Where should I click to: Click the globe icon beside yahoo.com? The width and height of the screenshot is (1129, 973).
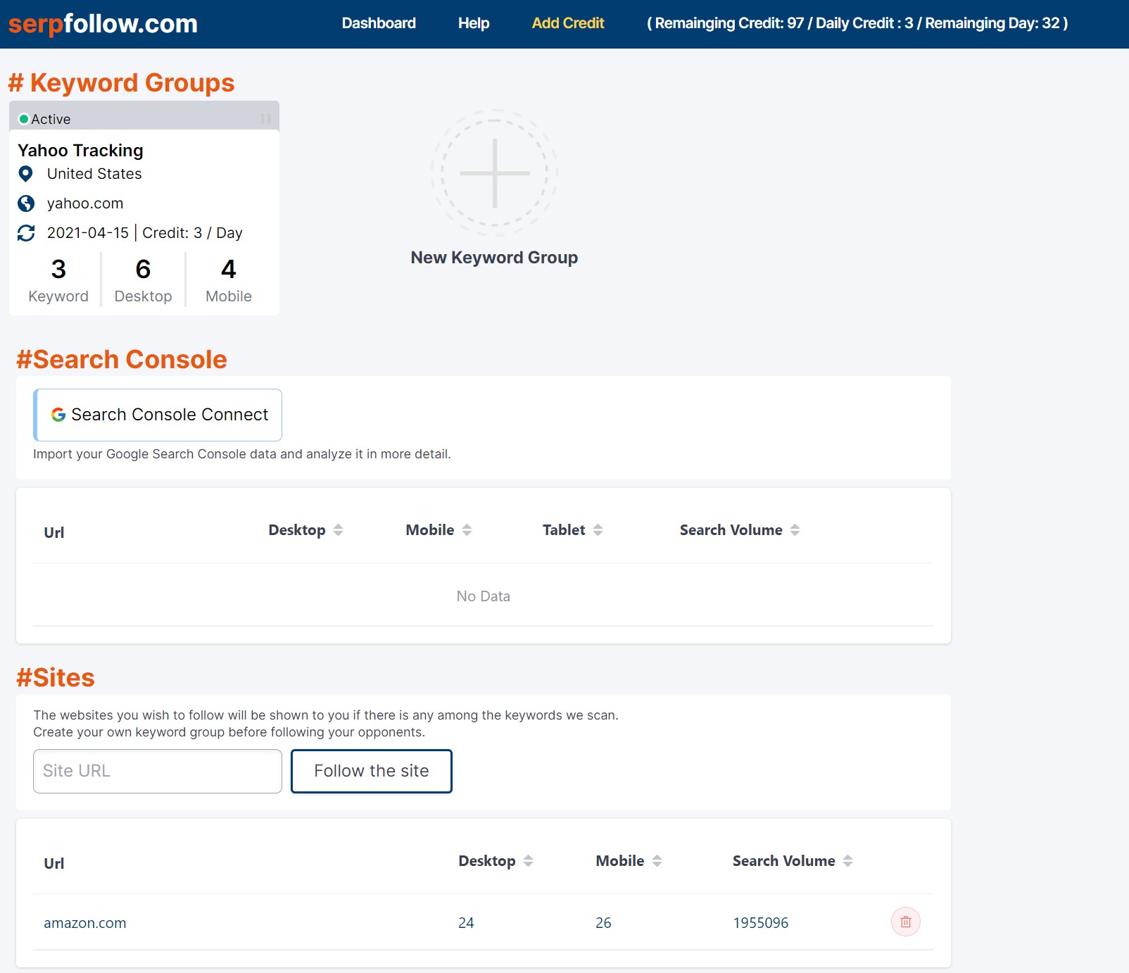coord(26,203)
